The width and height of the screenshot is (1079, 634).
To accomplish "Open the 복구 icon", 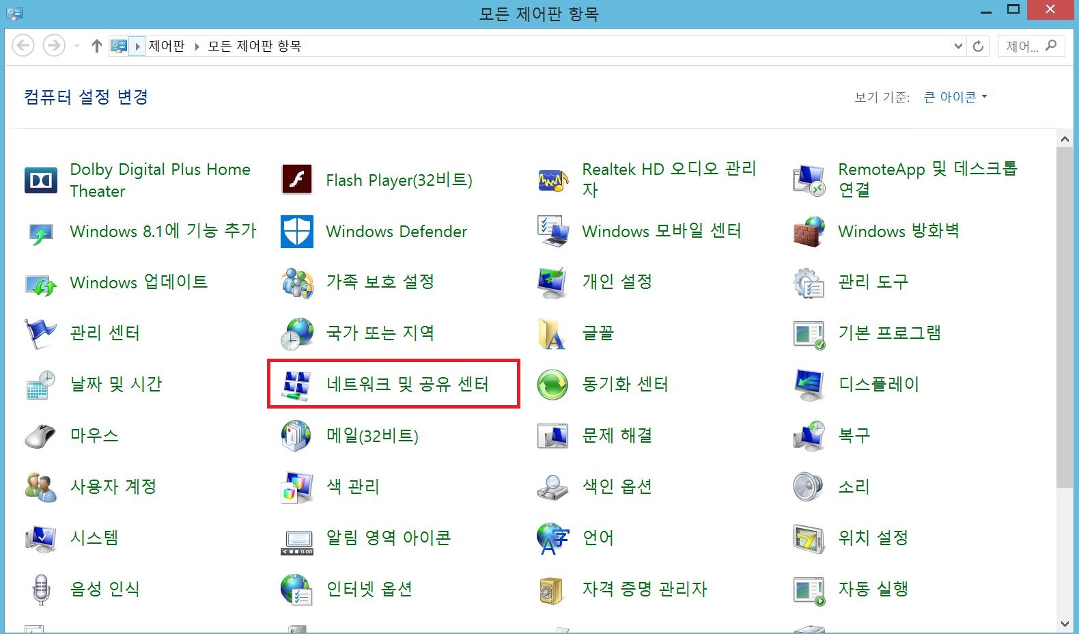I will point(809,436).
